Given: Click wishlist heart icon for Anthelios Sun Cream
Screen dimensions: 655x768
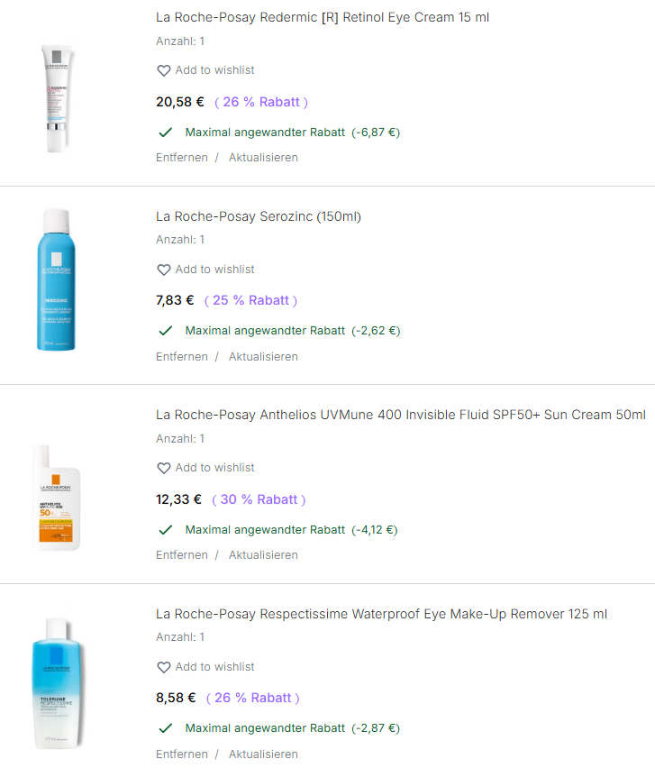Looking at the screenshot, I should pos(164,468).
